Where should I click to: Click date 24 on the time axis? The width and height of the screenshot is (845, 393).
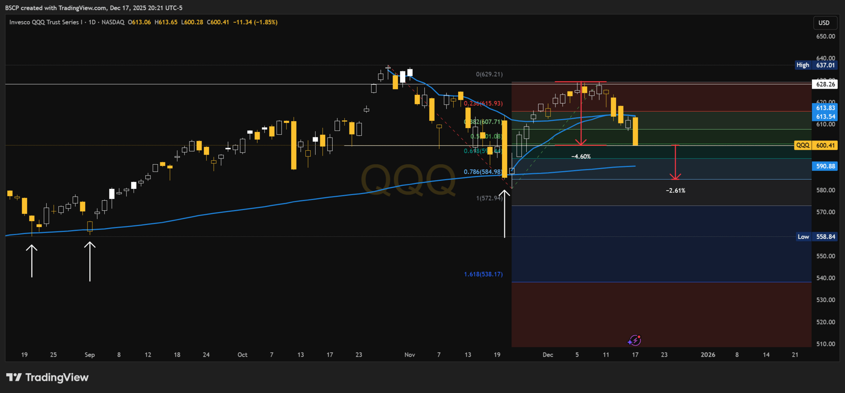pos(206,355)
